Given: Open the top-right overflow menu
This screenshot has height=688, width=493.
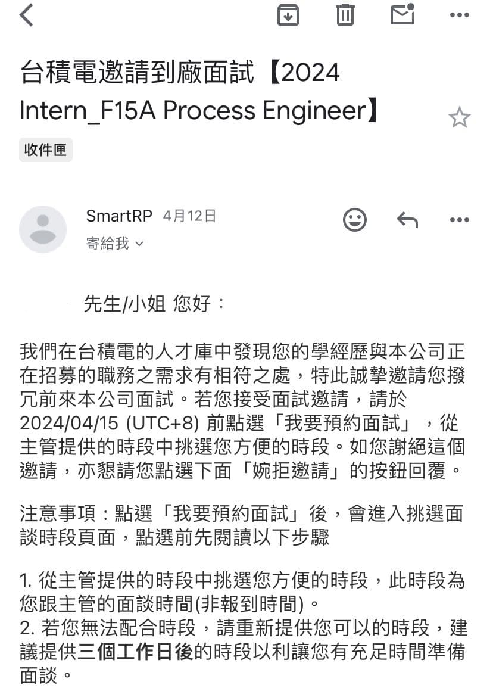Looking at the screenshot, I should pos(459,15).
